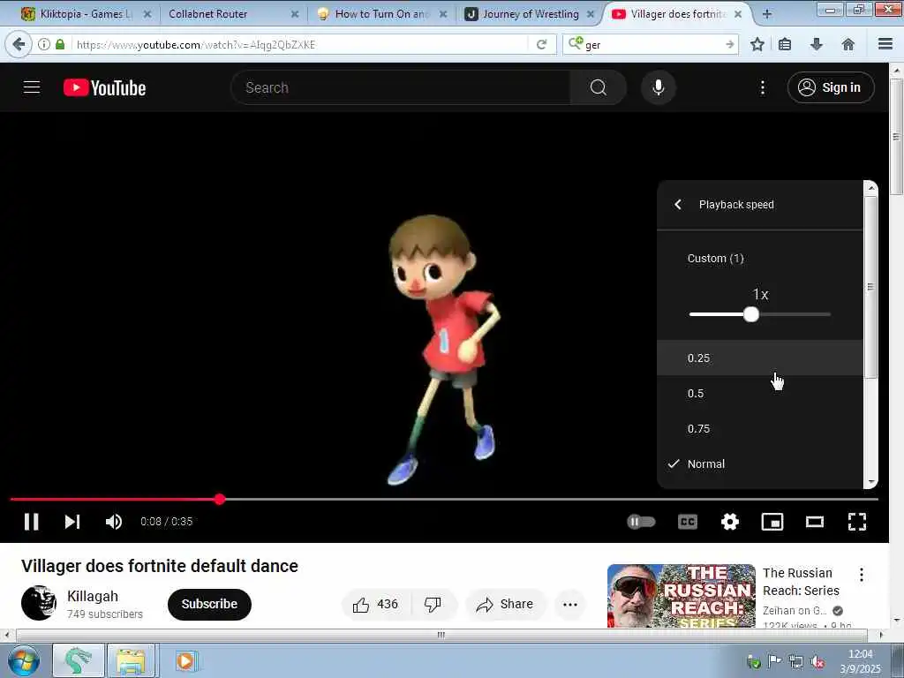Screen dimensions: 904x678
Task: Click the horizontal page scrollbar
Action: click(x=441, y=635)
